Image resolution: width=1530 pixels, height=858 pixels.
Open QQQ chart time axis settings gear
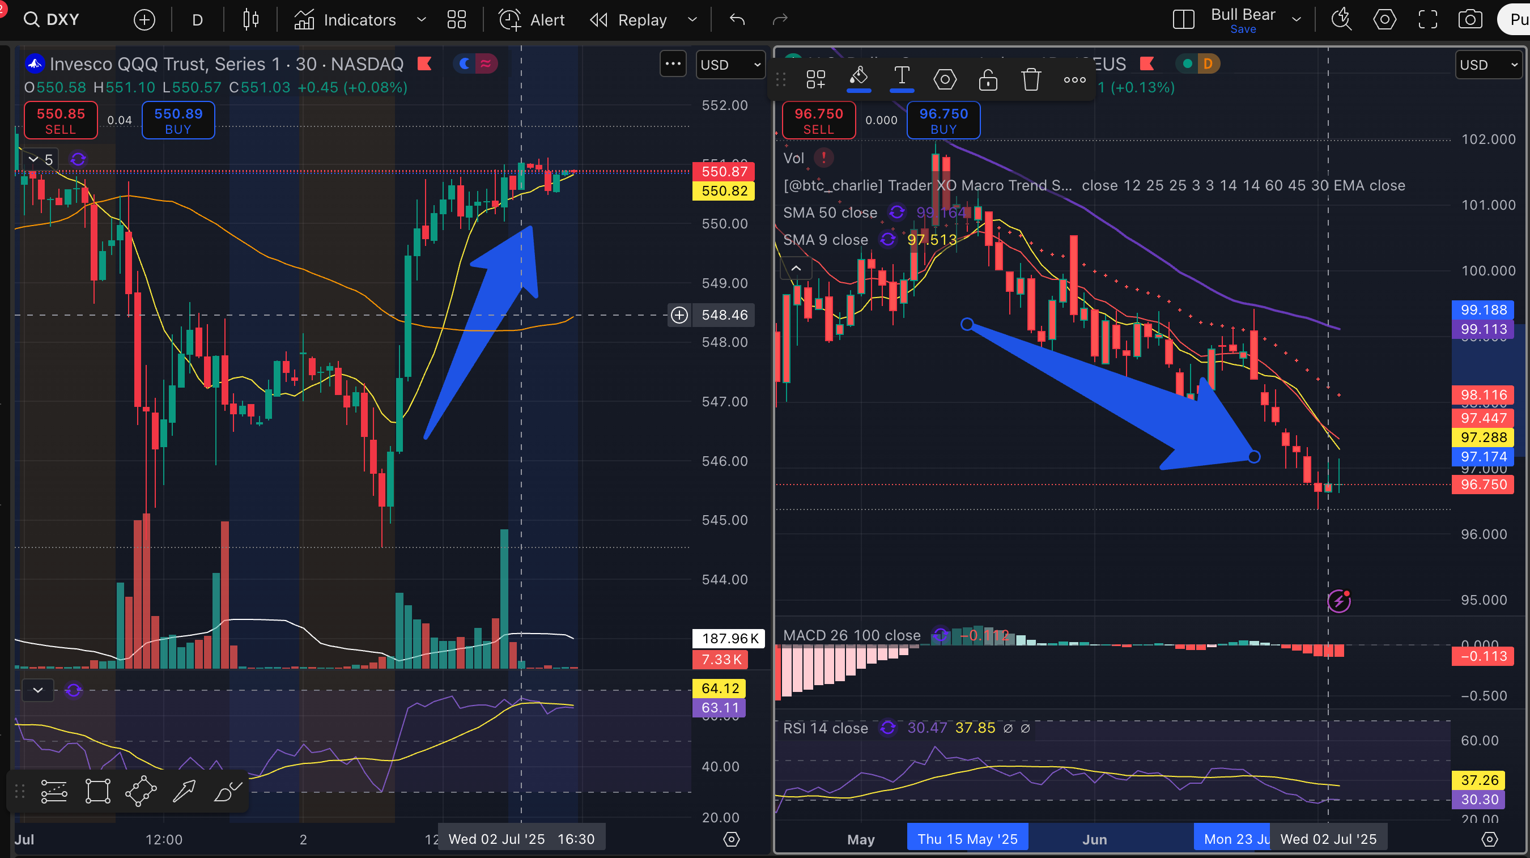click(x=732, y=839)
